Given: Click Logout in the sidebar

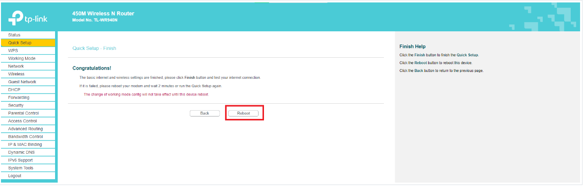Looking at the screenshot, I should [x=28, y=176].
